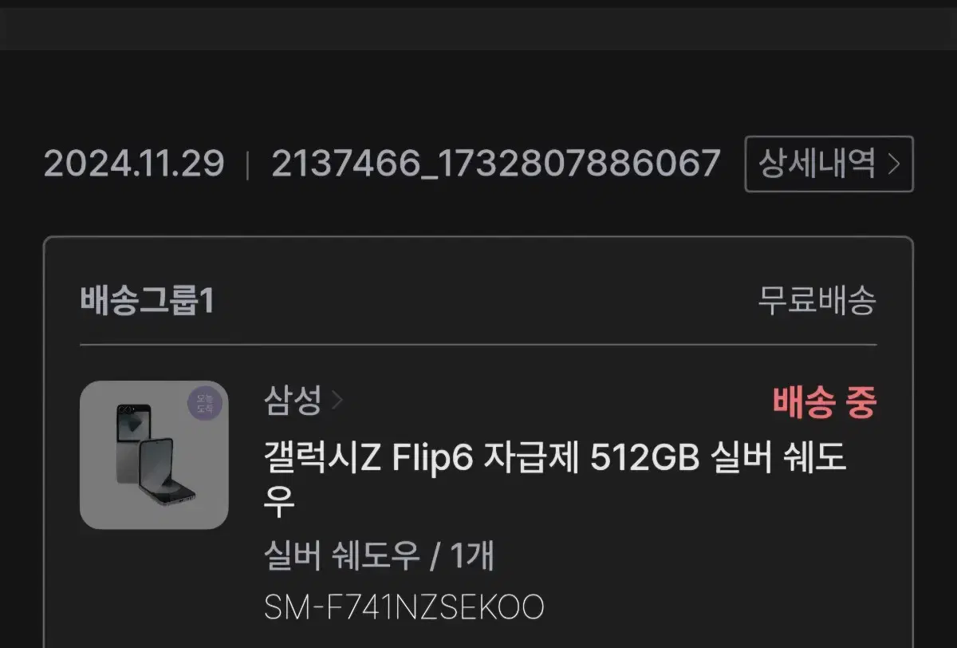The height and width of the screenshot is (648, 957).
Task: Open the Galaxy Z Flip6 product thumbnail
Action: pos(154,455)
